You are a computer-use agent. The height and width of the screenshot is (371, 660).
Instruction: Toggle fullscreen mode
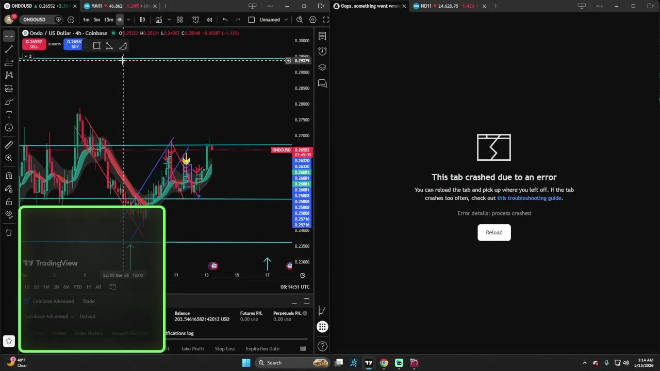pyautogui.click(x=325, y=20)
